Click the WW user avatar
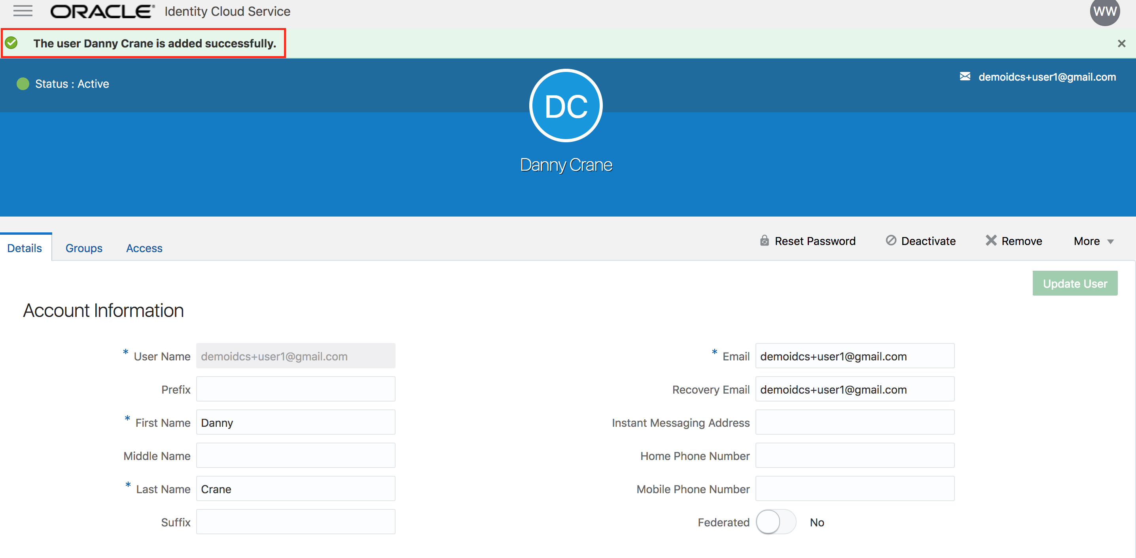Image resolution: width=1136 pixels, height=558 pixels. pyautogui.click(x=1105, y=11)
